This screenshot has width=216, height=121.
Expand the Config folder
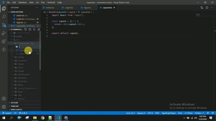click(21, 57)
